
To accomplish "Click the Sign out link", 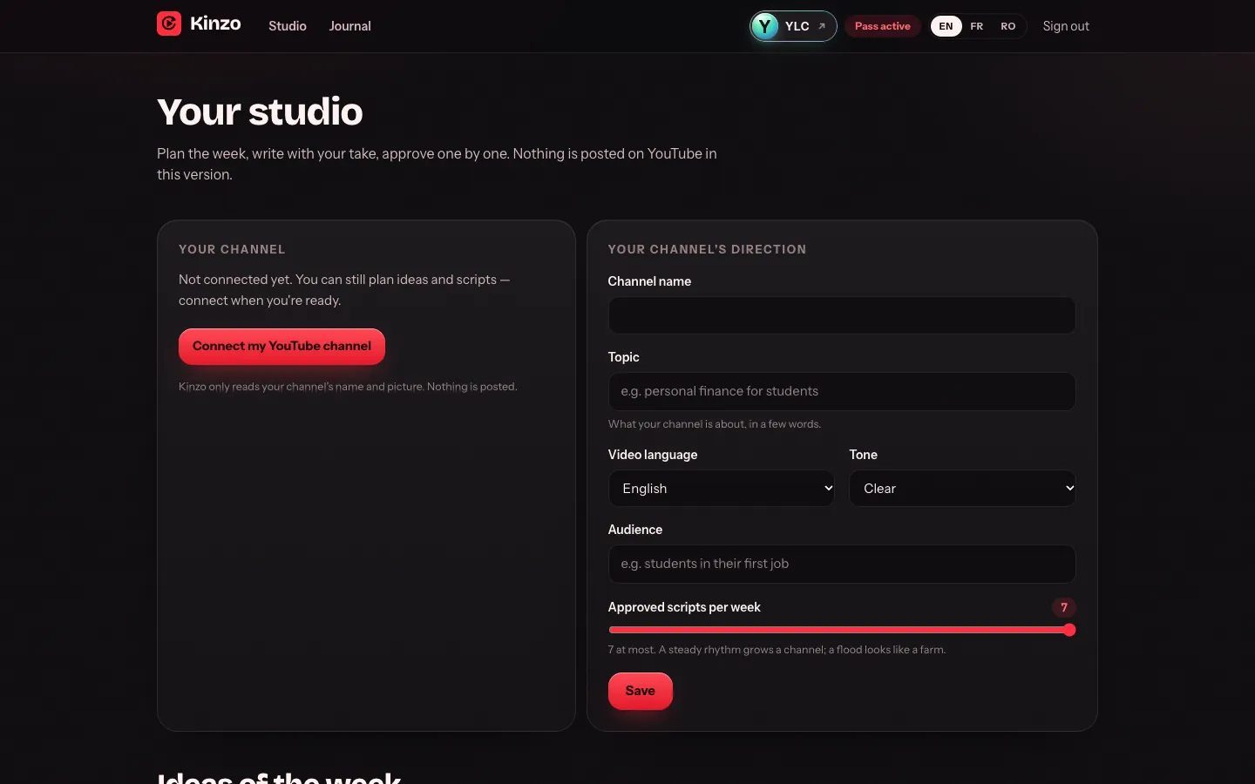I will (x=1066, y=26).
